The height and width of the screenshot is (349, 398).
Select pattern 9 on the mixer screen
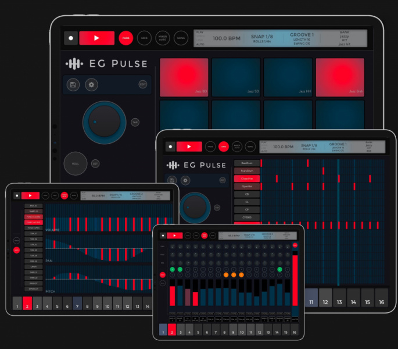(x=233, y=330)
